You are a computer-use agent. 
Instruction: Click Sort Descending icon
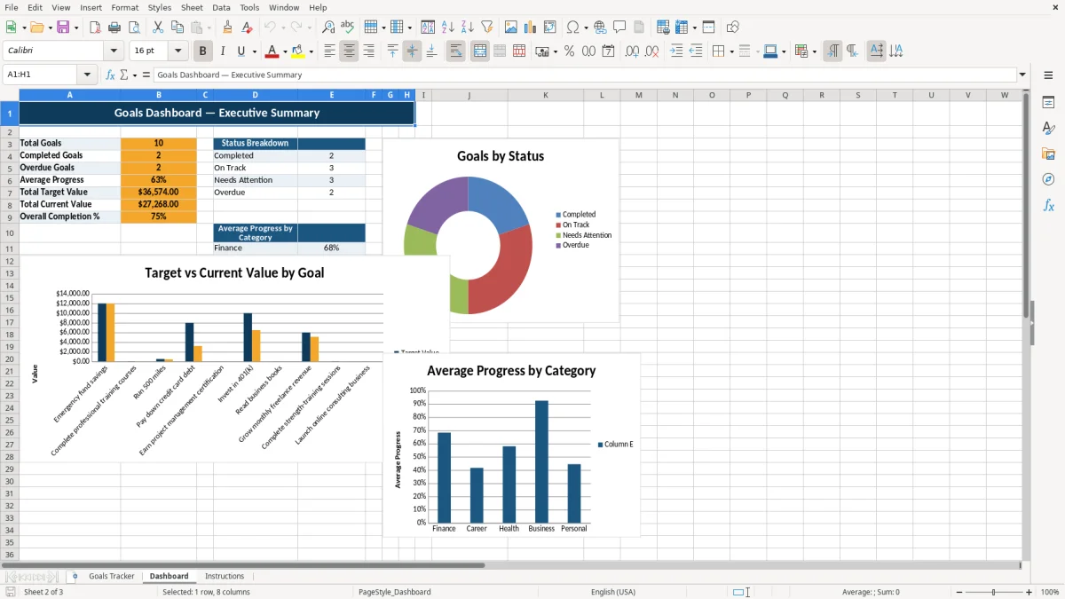click(468, 28)
